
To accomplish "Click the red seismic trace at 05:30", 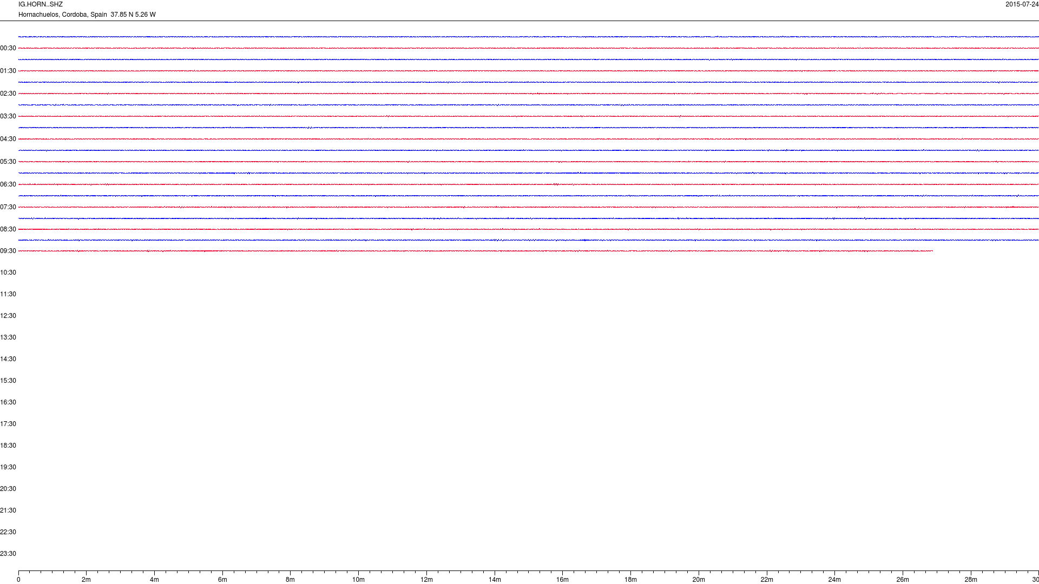I will coord(529,162).
